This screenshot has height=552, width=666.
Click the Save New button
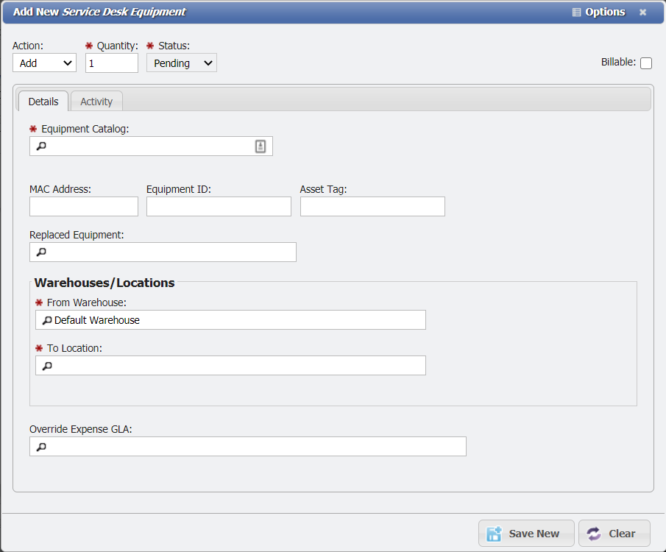(526, 533)
